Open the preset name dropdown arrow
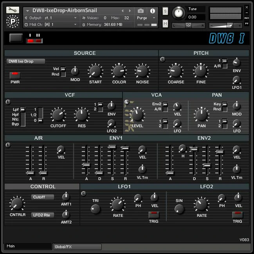The image size is (254, 254). click(27, 11)
